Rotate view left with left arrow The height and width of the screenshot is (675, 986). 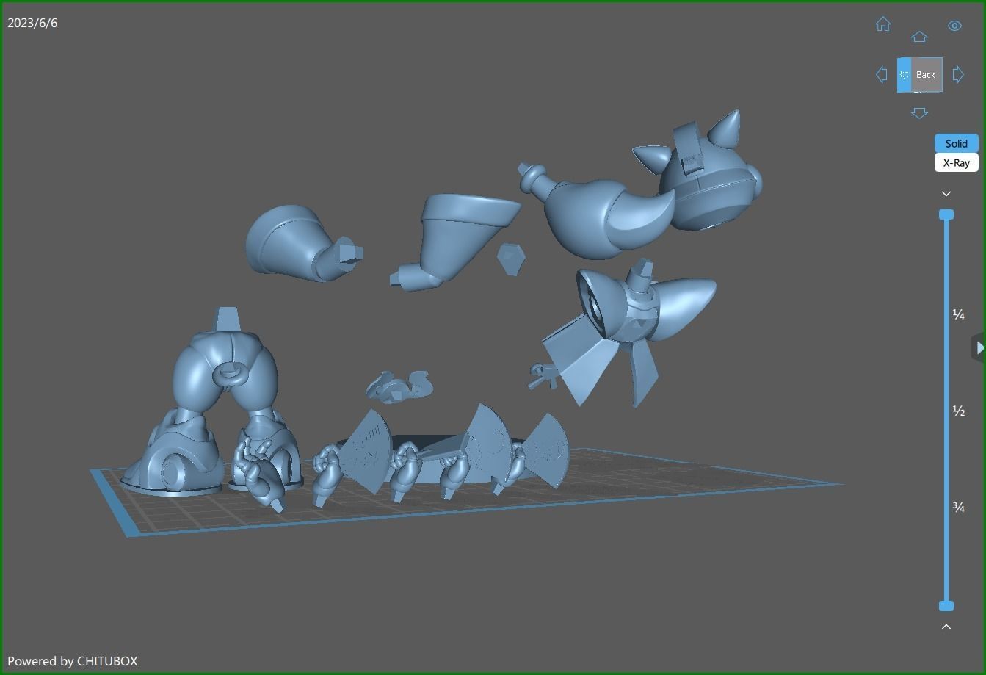[882, 74]
